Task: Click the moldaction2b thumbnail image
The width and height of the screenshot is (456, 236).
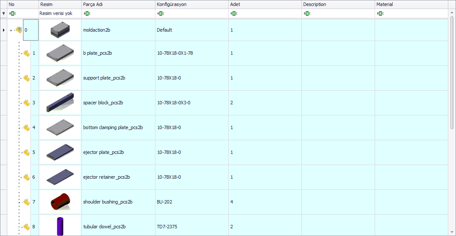Action: [x=60, y=30]
